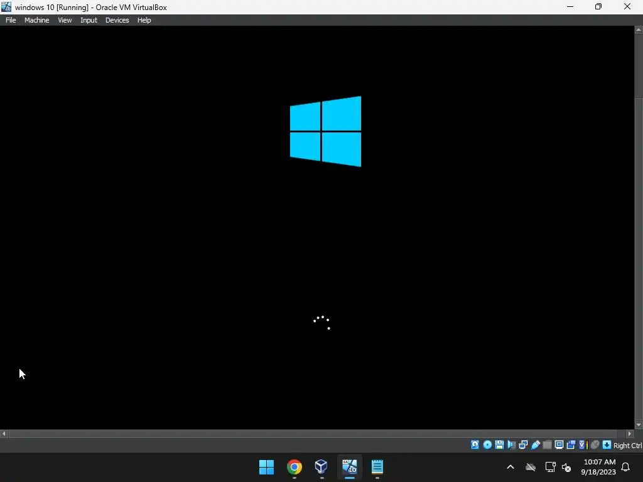Image resolution: width=643 pixels, height=482 pixels.
Task: Open the Devices menu
Action: [x=117, y=20]
